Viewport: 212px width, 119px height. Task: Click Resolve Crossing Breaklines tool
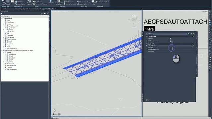[x=59, y=2]
